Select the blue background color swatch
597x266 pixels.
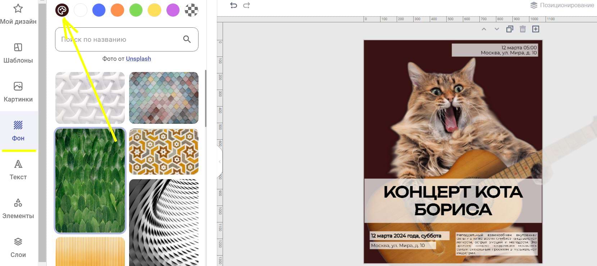99,10
